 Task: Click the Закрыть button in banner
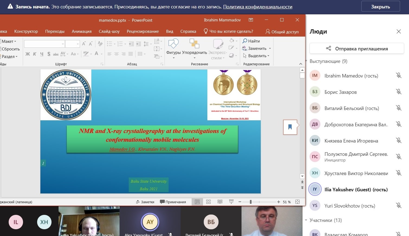[380, 7]
